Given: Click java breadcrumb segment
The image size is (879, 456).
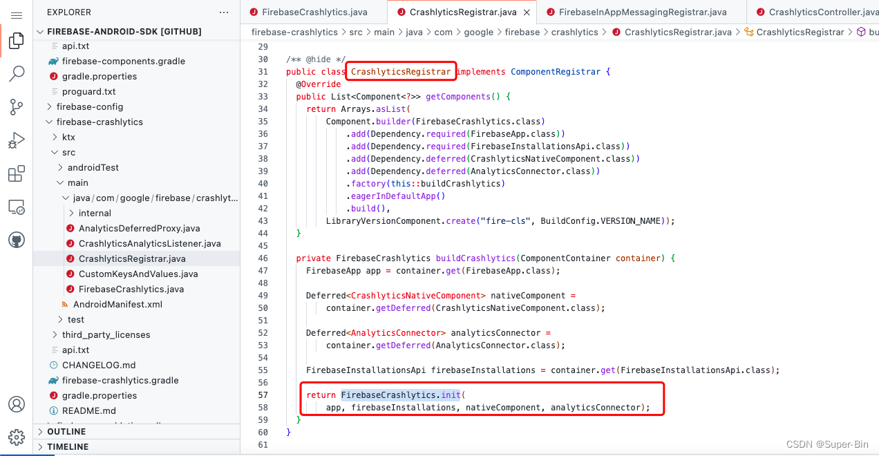Looking at the screenshot, I should coord(415,32).
